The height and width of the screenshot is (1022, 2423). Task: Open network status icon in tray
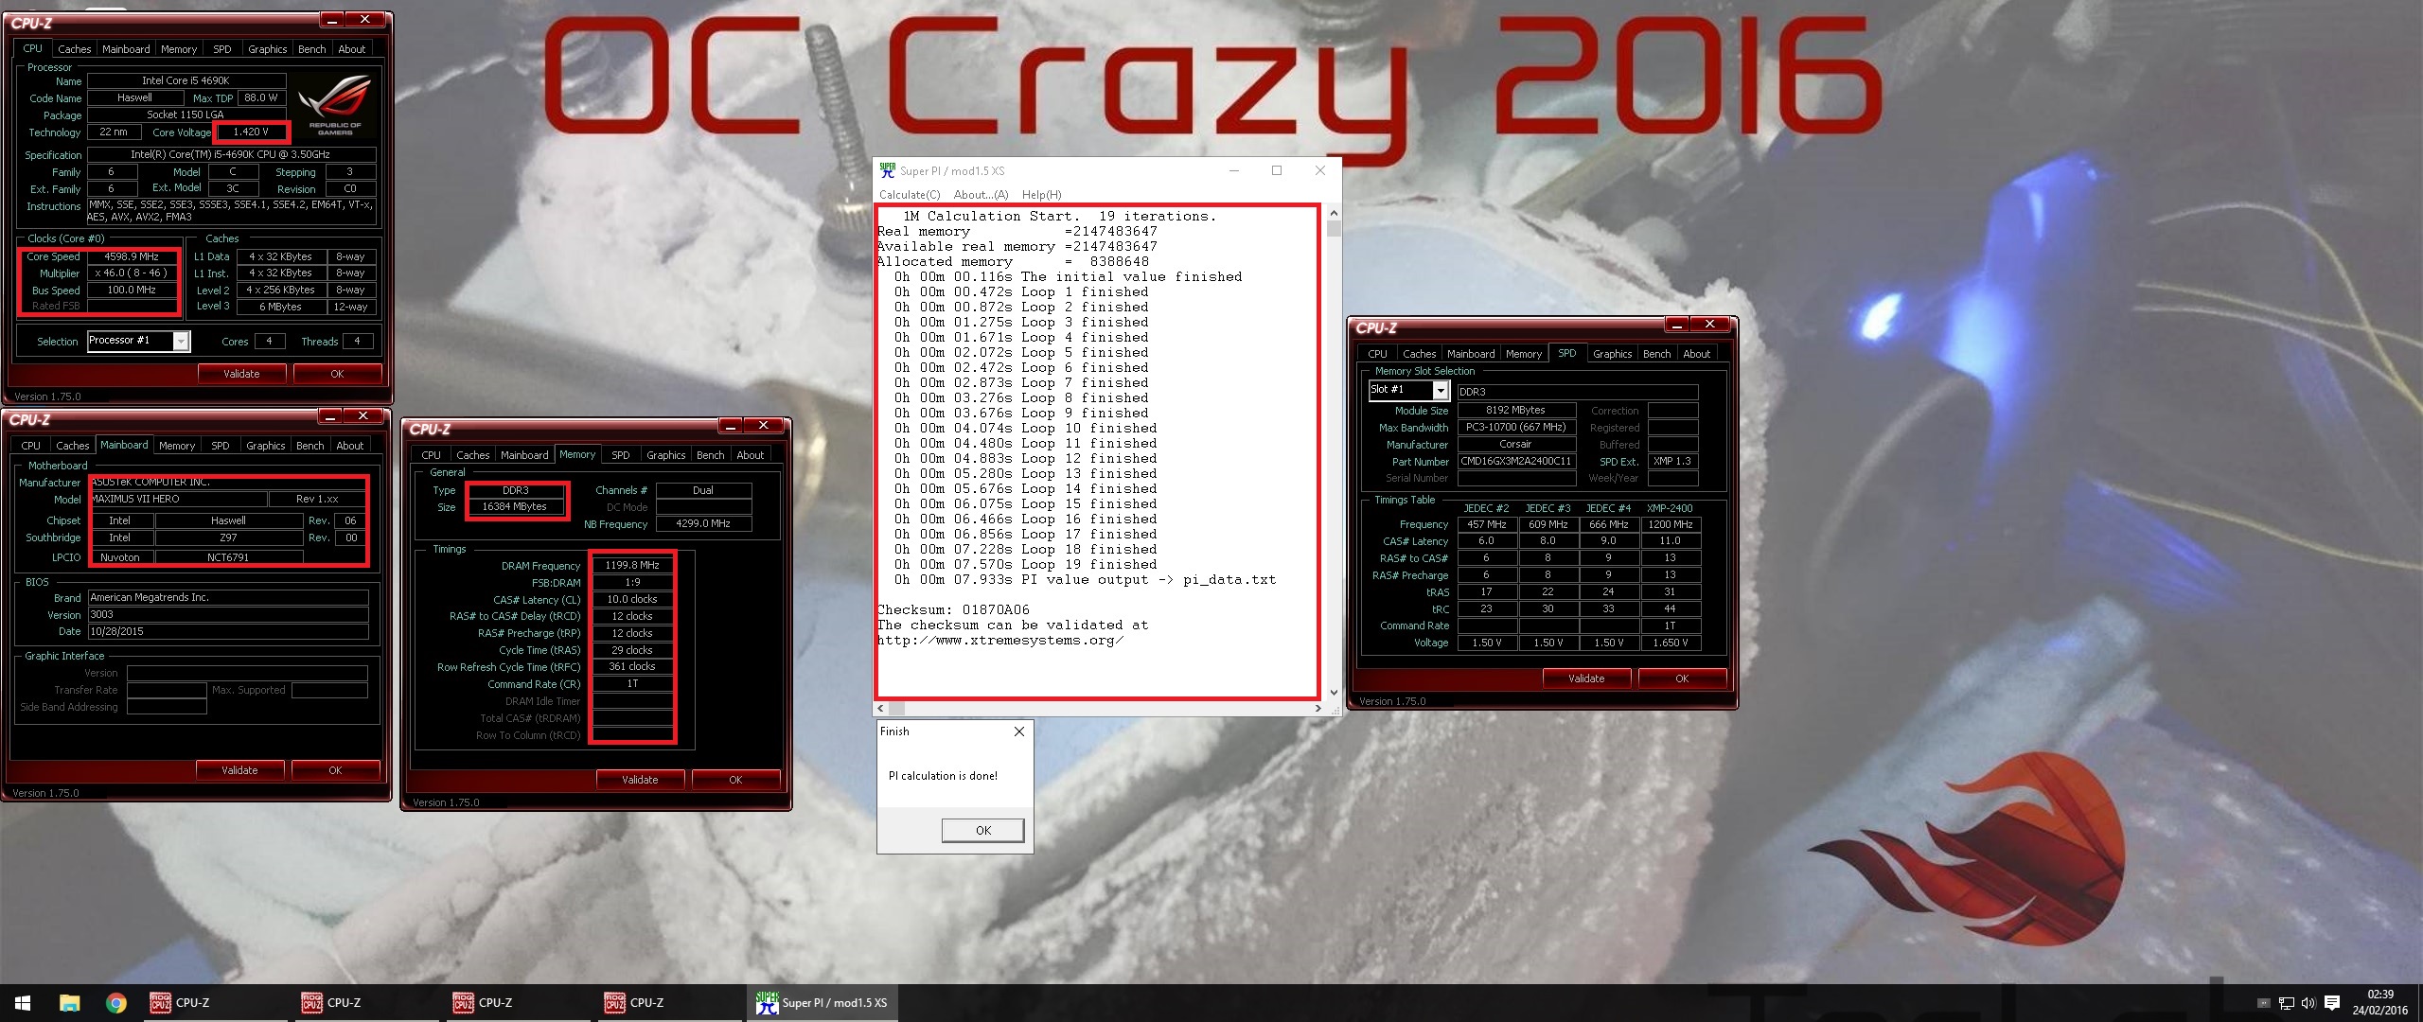2287,1003
